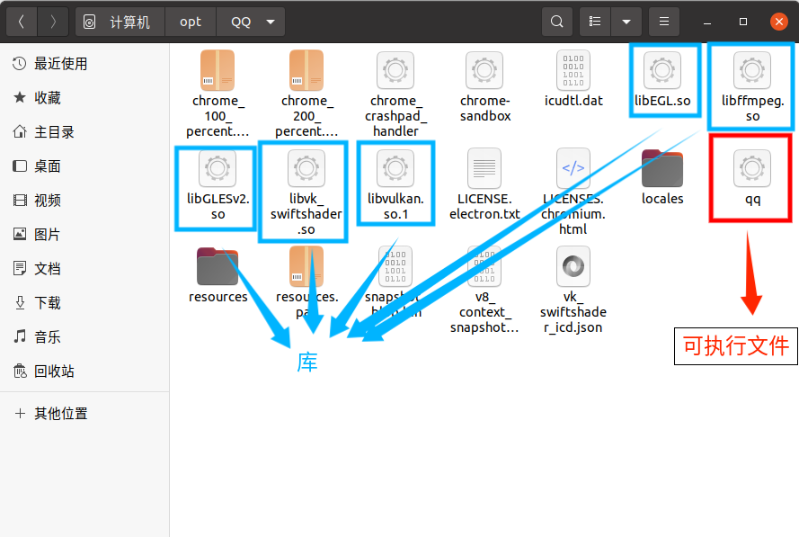This screenshot has width=799, height=537.
Task: Close the file manager window
Action: click(778, 22)
